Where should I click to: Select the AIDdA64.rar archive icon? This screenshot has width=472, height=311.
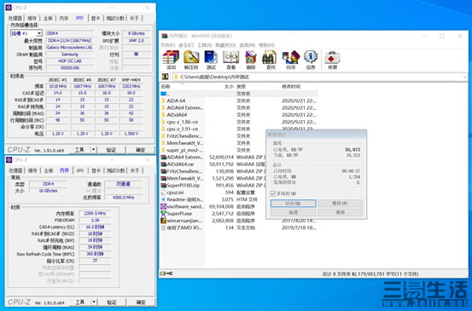tap(164, 164)
